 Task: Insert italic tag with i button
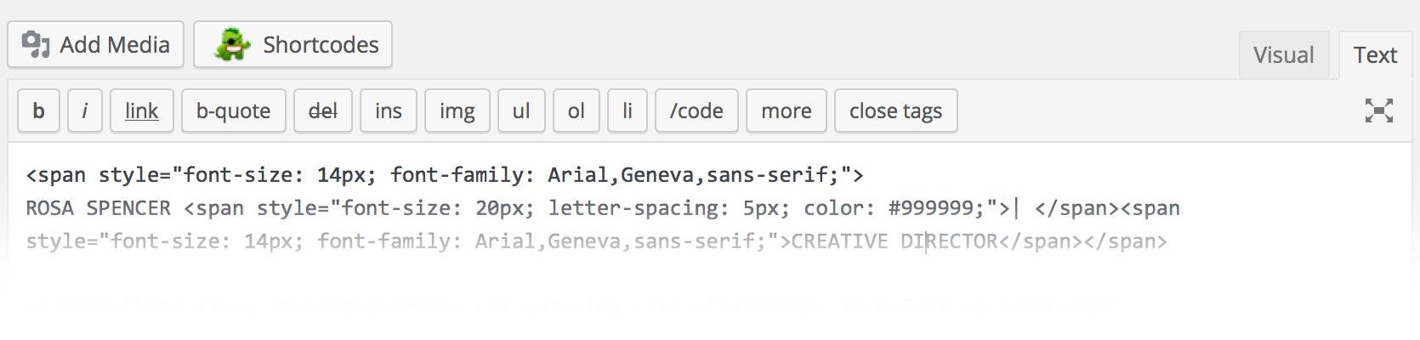coord(84,110)
